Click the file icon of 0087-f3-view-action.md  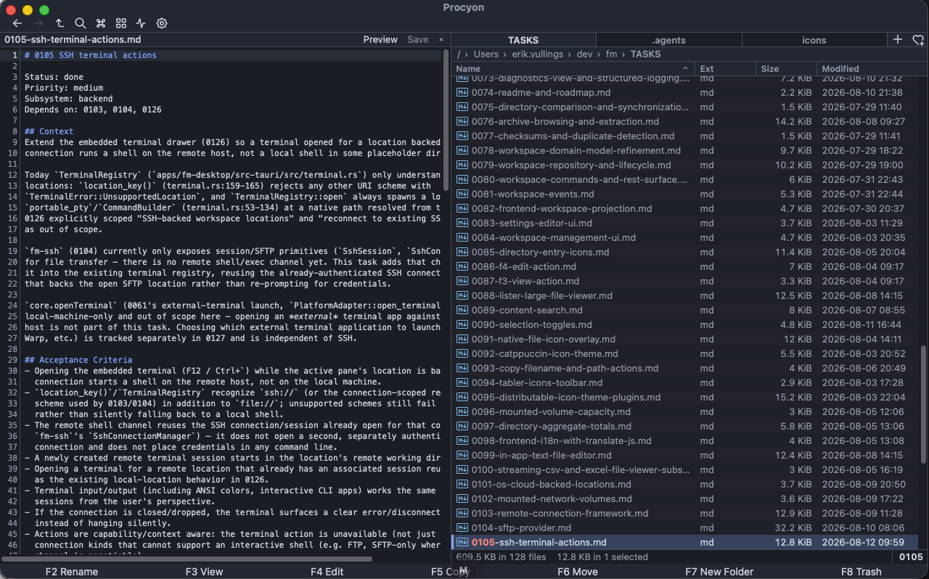point(462,281)
